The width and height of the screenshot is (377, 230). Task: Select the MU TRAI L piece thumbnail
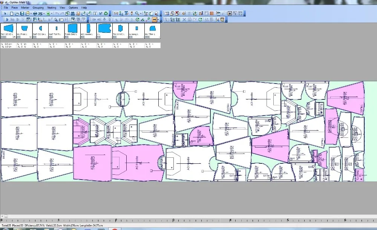153,29
